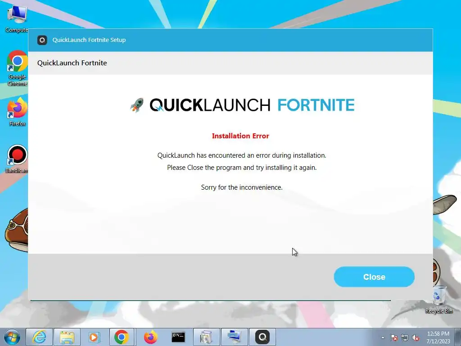Click the installer package icon in taskbar
The width and height of the screenshot is (461, 346).
(206, 337)
